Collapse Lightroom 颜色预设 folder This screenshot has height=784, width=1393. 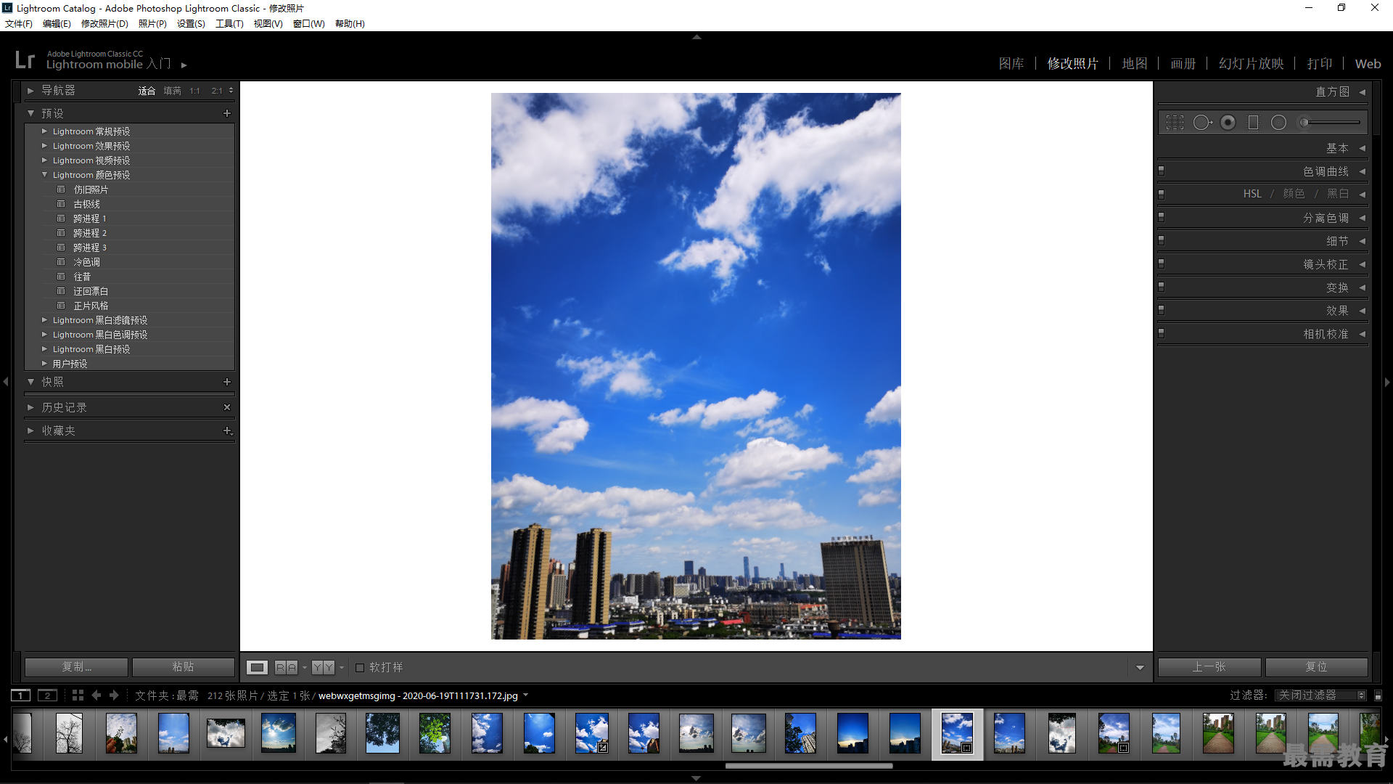coord(44,175)
